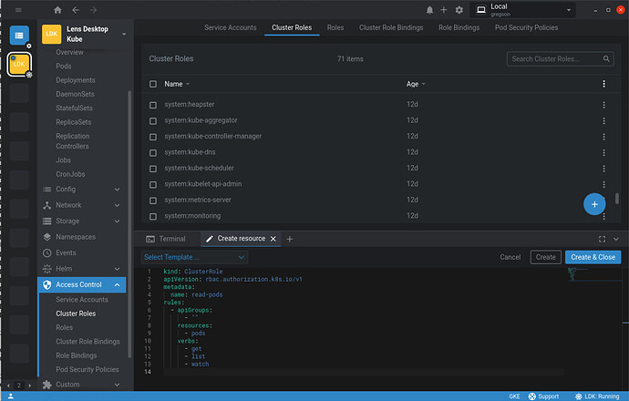Viewport: 629px width, 401px height.
Task: Click the Search Cluster Roles field
Action: pyautogui.click(x=560, y=59)
